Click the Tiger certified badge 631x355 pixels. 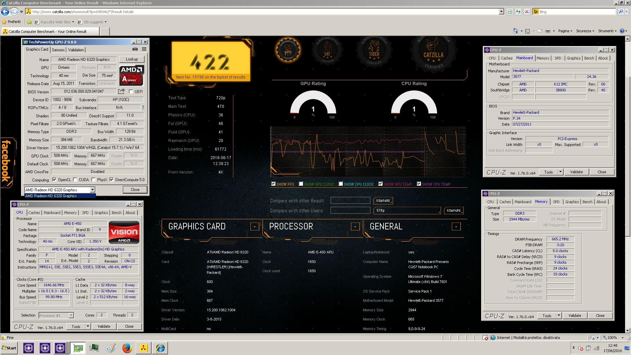[374, 52]
